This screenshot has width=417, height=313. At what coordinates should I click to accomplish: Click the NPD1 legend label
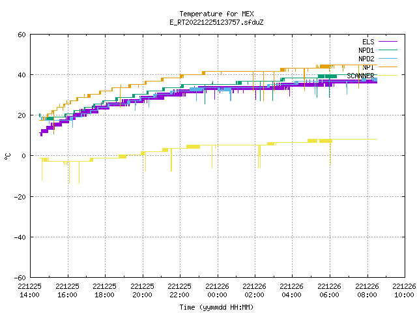pos(366,50)
